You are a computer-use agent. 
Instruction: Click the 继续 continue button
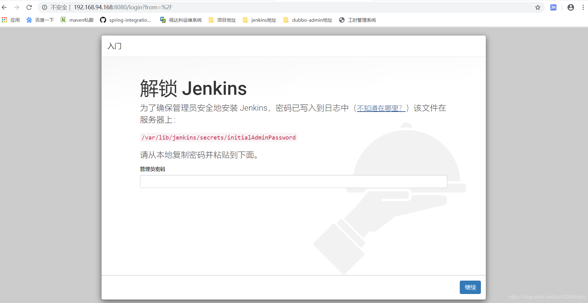tap(470, 287)
